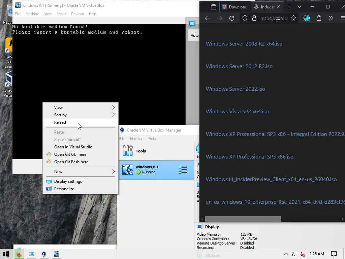Bookmark this page with the star icon
This screenshot has width=345, height=259.
(x=293, y=18)
